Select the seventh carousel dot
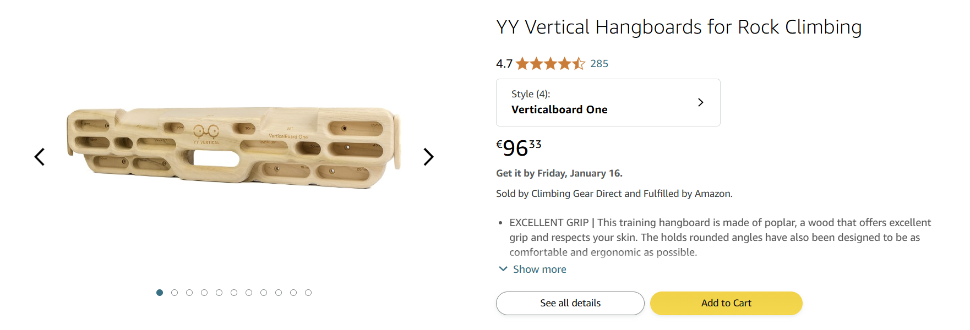 [249, 293]
